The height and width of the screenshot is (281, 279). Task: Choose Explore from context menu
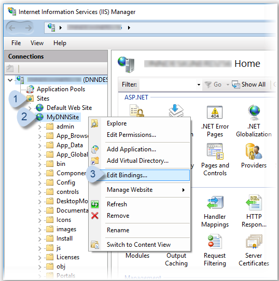tap(139, 123)
